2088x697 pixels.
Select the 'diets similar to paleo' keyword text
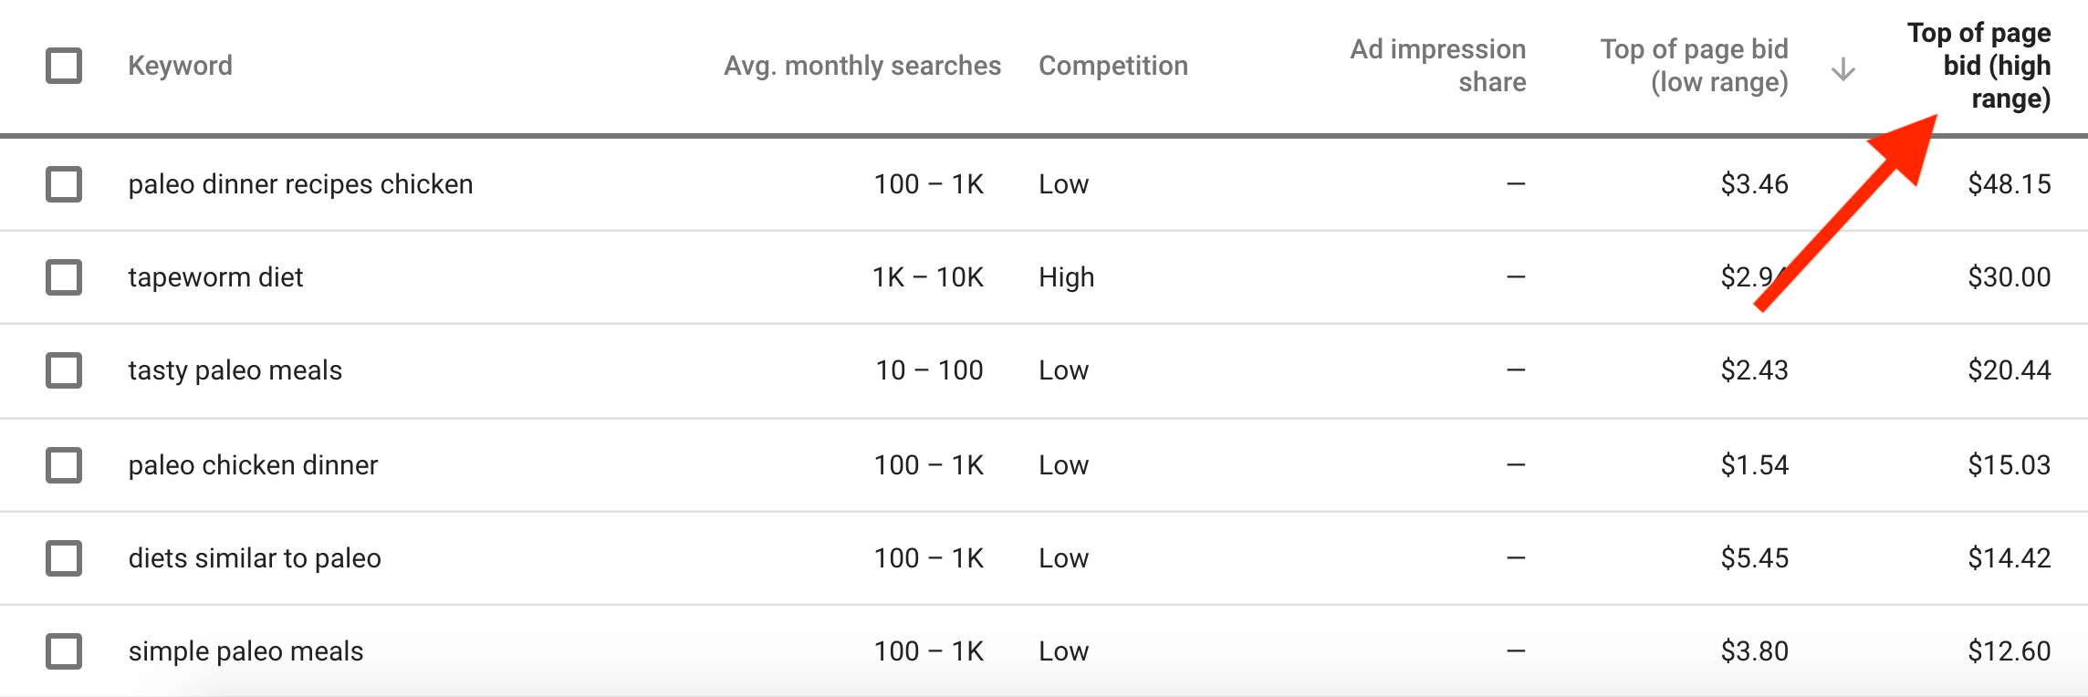pyautogui.click(x=255, y=558)
